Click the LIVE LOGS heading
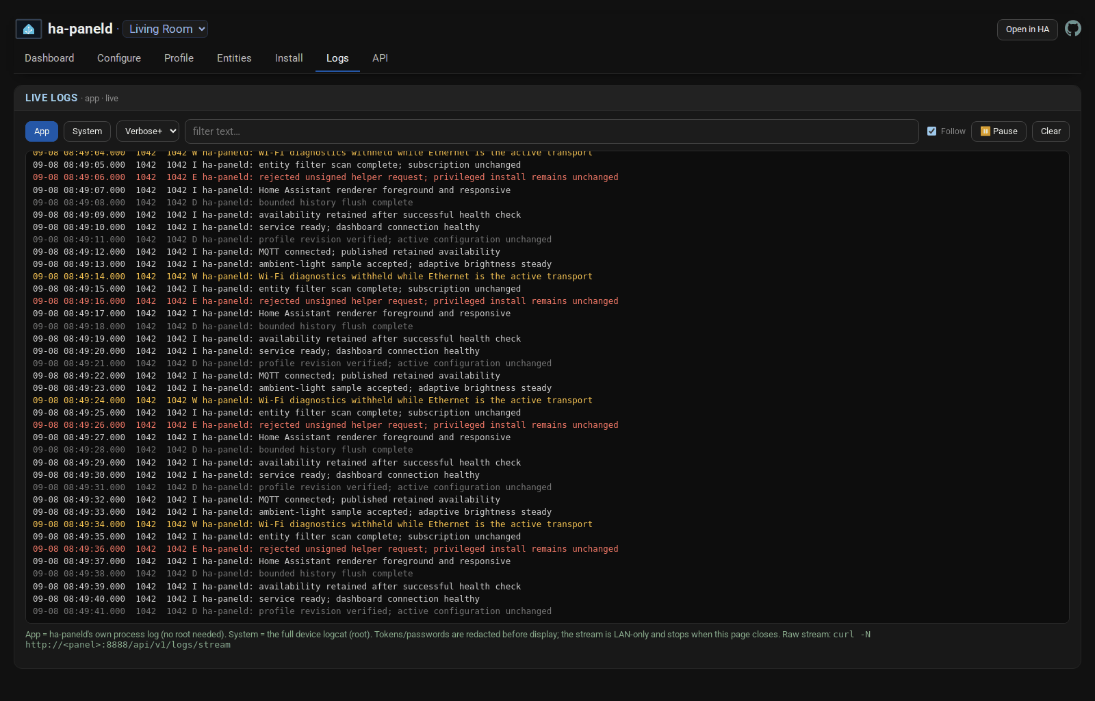This screenshot has height=701, width=1095. coord(51,98)
